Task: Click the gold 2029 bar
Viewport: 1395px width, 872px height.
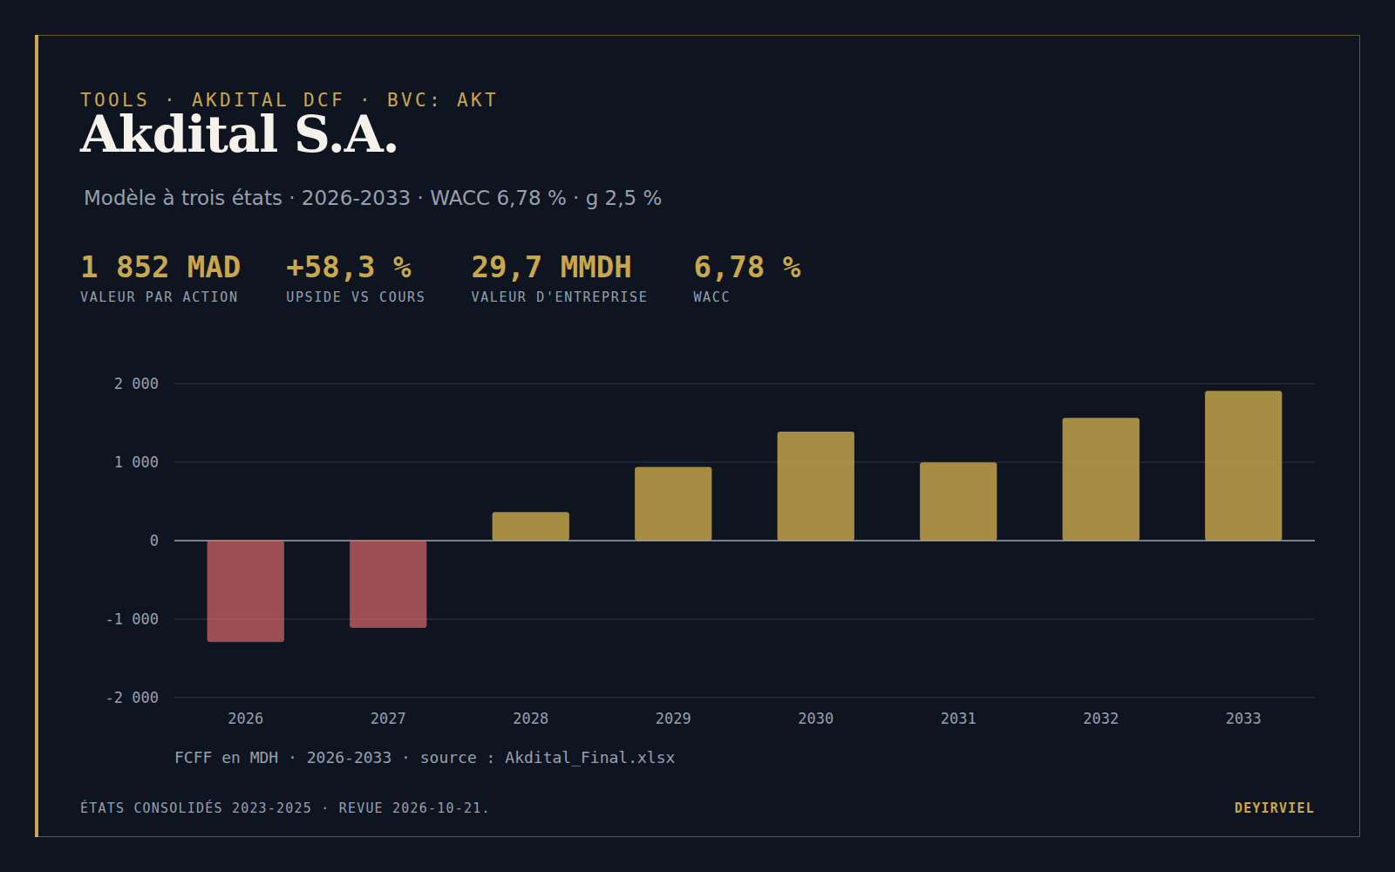Action: pos(673,504)
